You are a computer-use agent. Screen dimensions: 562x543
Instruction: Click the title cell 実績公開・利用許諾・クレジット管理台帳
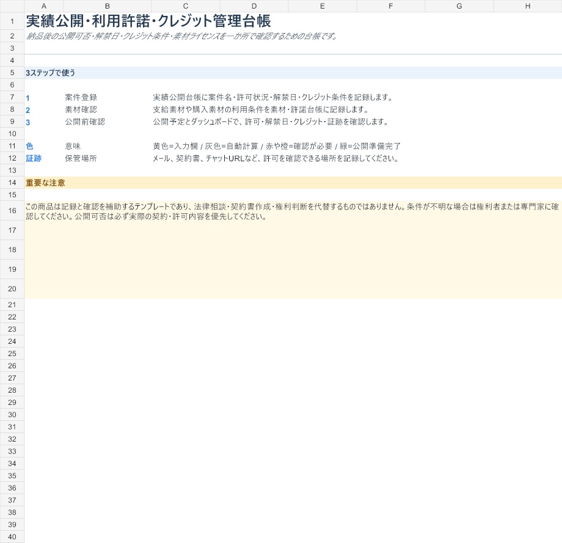(x=148, y=21)
